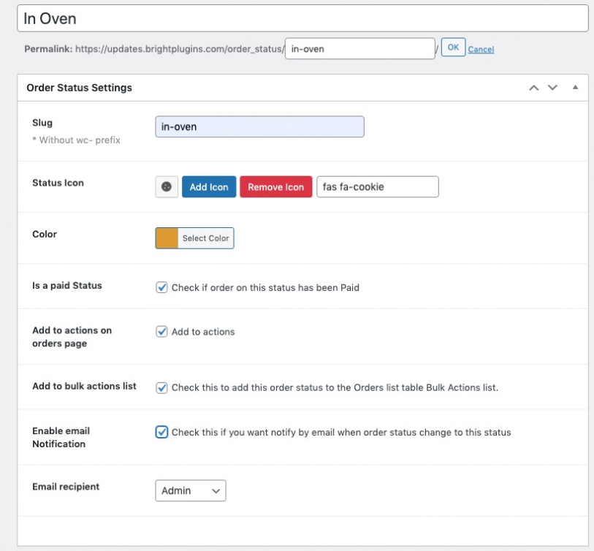
Task: Focus the In Oven title field
Action: pyautogui.click(x=302, y=18)
